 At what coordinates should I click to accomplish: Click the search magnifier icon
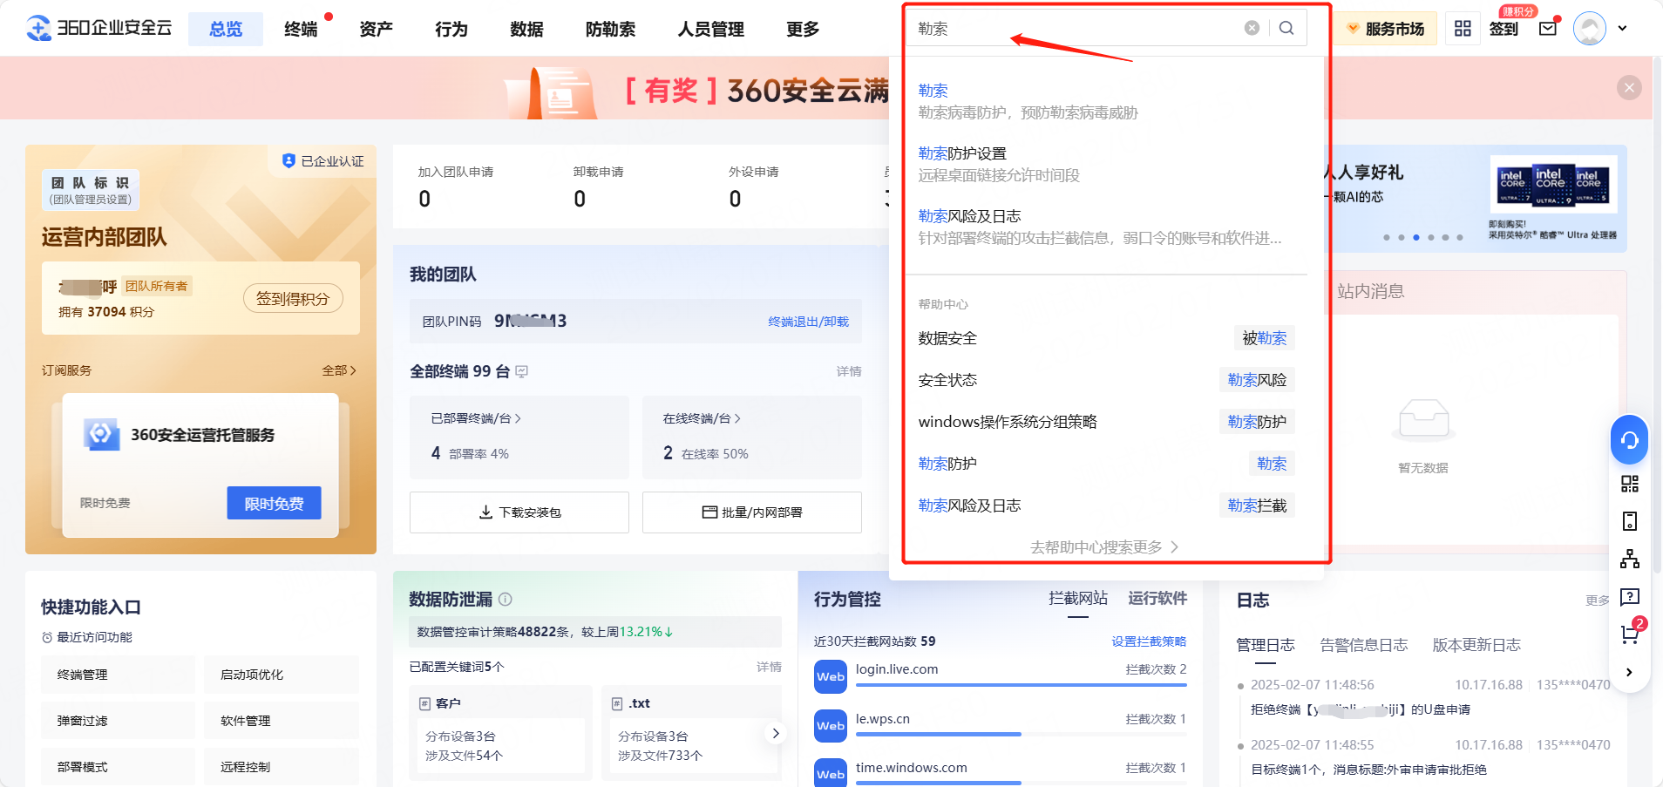click(1286, 28)
